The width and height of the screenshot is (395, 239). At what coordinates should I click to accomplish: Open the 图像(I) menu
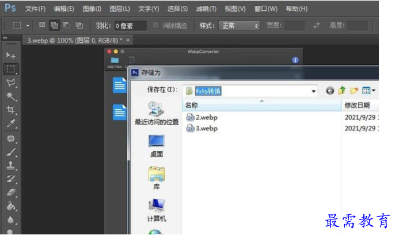click(92, 9)
